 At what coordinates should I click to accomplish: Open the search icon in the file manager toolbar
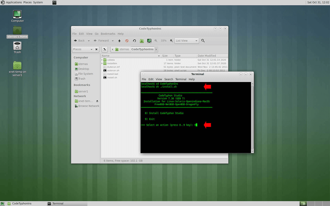202,41
